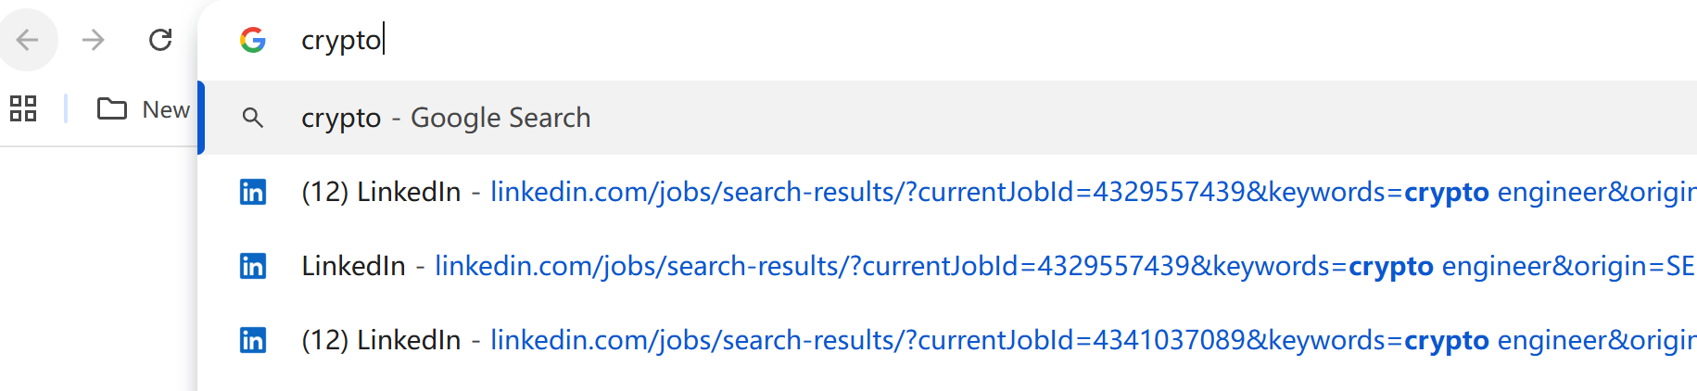This screenshot has height=391, width=1697.
Task: Open linkedin.com URL ending in origin=SE
Action: coord(1019,266)
